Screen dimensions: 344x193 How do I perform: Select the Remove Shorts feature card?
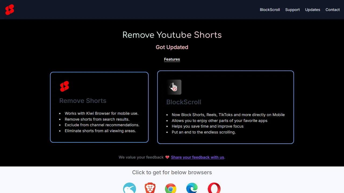tap(99, 107)
